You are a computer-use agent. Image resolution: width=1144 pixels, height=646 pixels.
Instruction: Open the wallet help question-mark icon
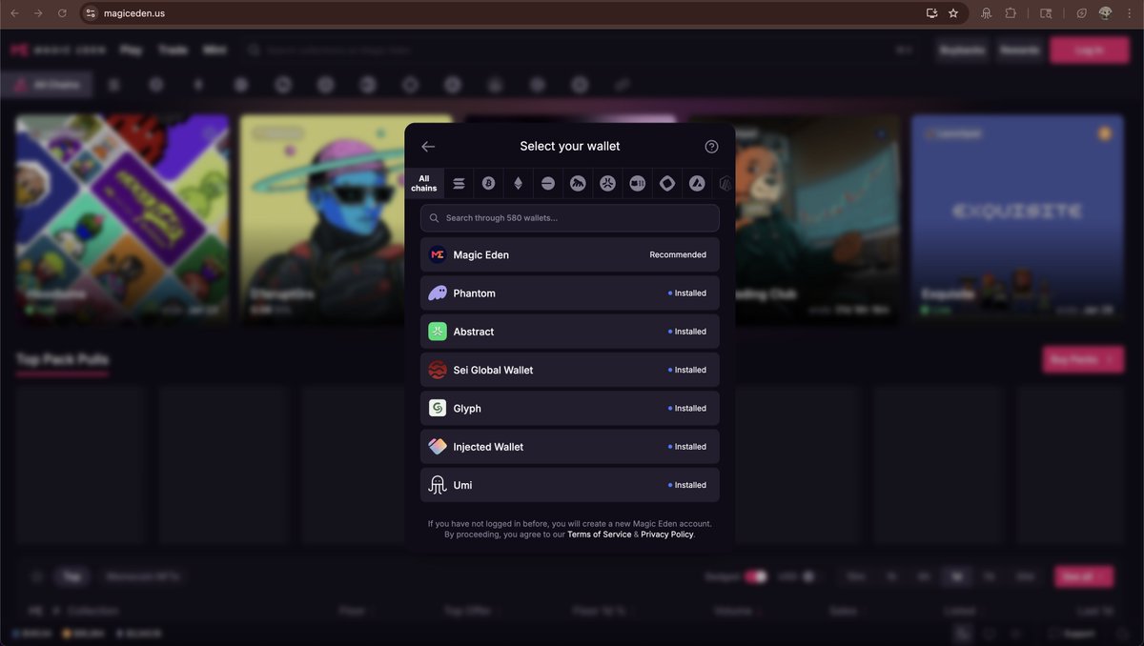click(x=711, y=147)
